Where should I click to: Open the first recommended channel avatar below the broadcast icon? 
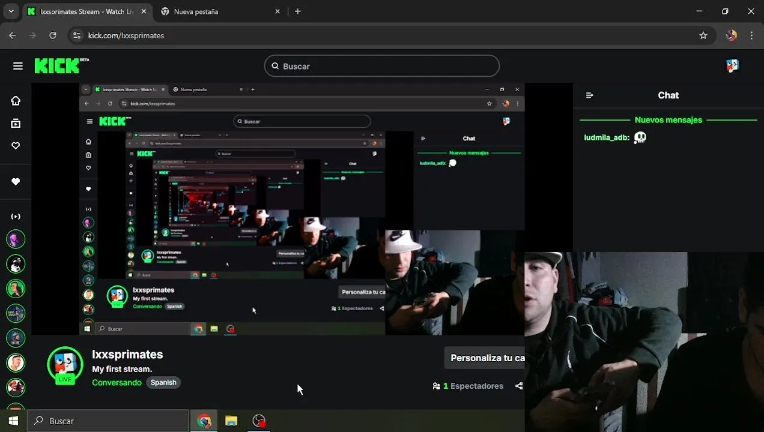click(16, 239)
